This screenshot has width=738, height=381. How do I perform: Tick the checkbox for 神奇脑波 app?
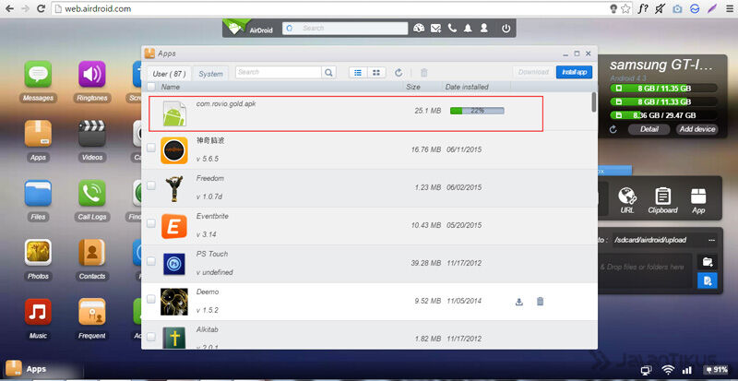[151, 148]
